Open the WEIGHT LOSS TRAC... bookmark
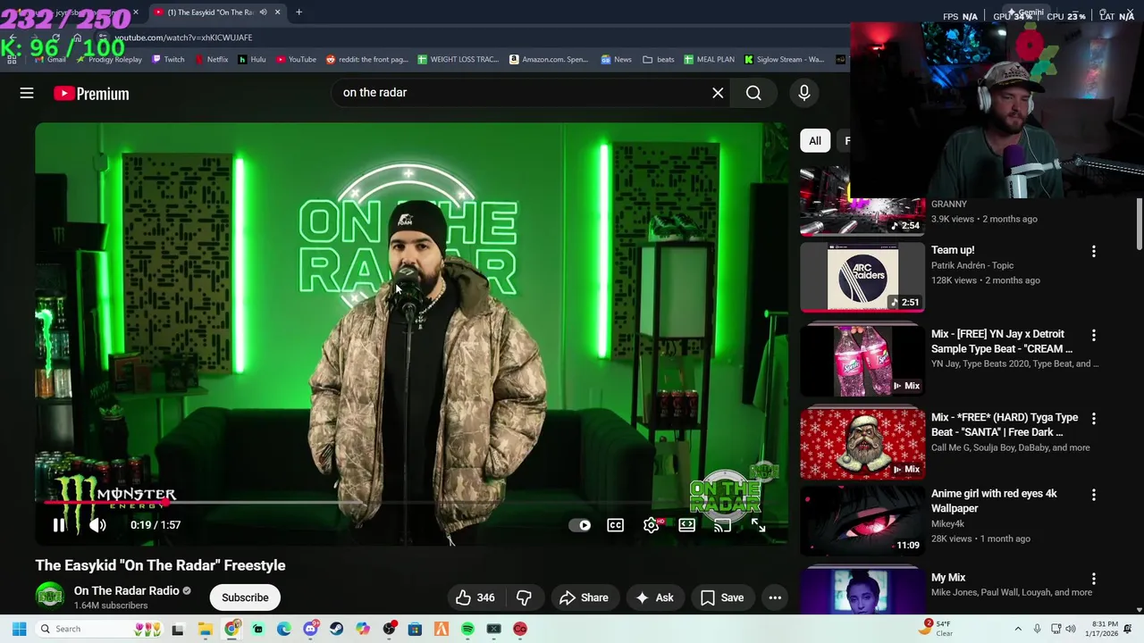Screen dimensions: 1144x643 [458, 60]
